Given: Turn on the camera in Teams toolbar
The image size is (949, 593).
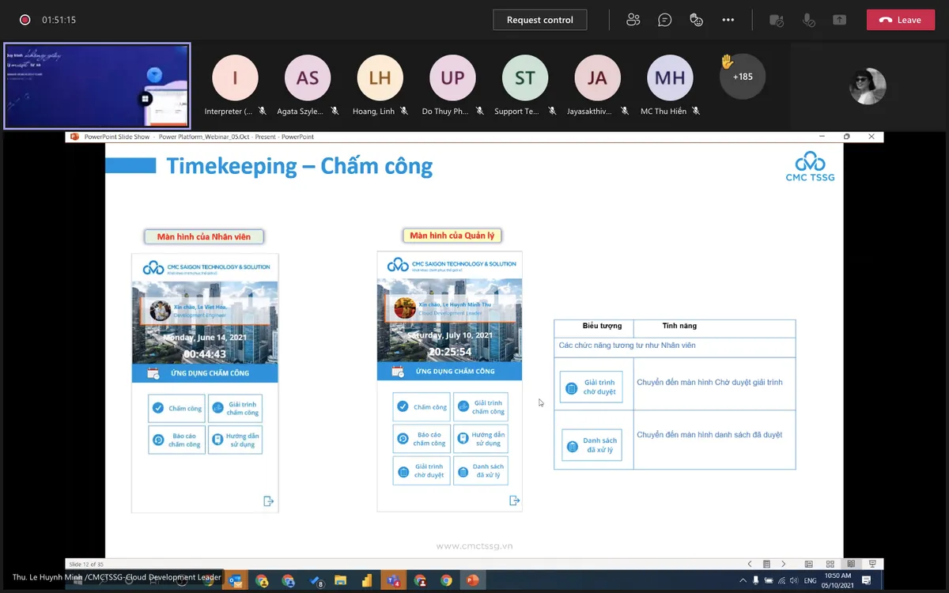Looking at the screenshot, I should point(777,19).
